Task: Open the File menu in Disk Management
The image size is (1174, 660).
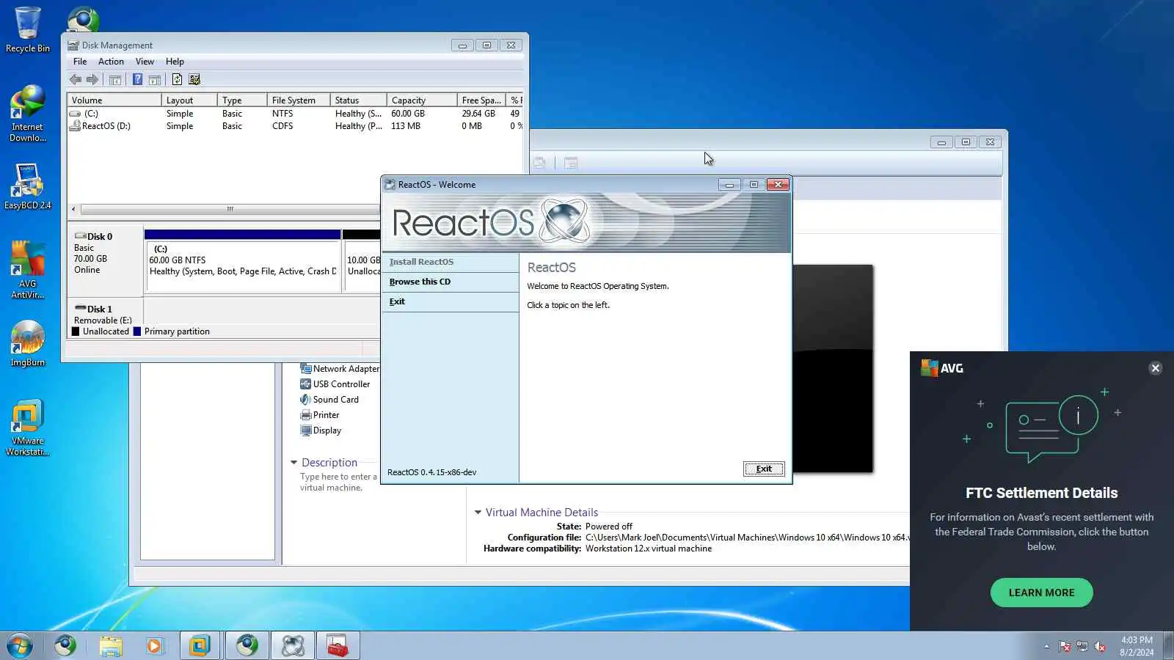Action: coord(80,62)
